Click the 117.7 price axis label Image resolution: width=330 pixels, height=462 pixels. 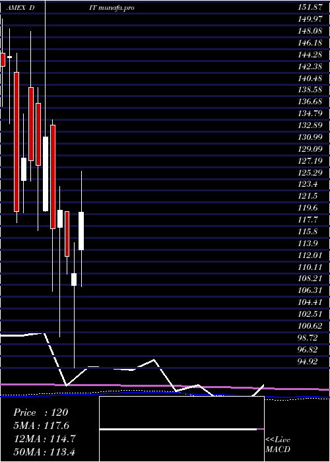[x=309, y=220]
